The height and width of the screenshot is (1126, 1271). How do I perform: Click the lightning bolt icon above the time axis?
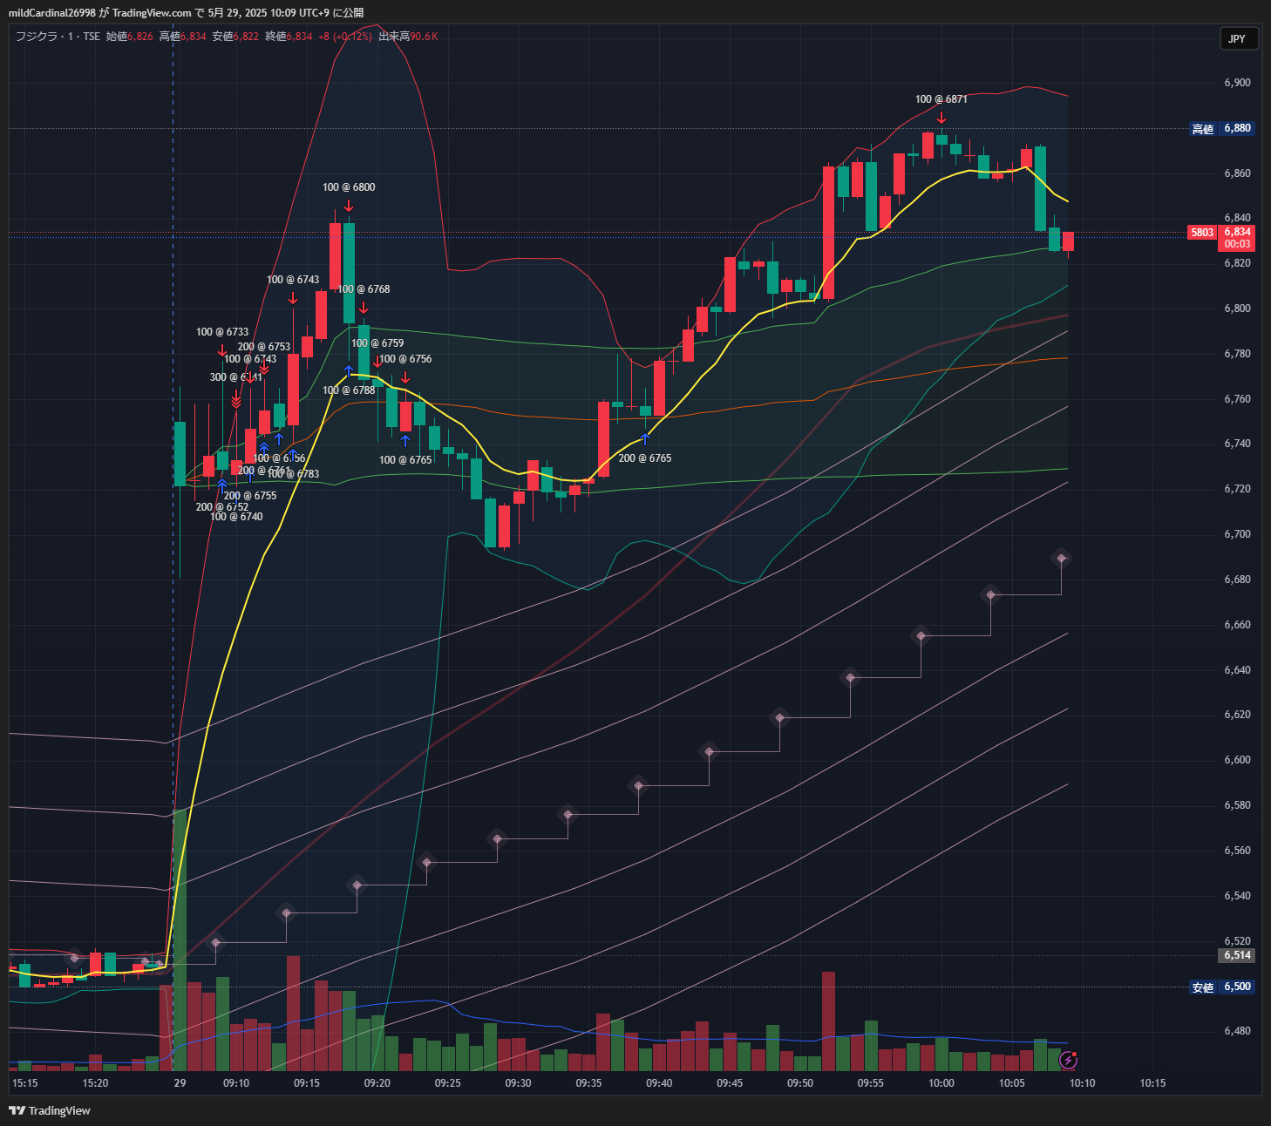(x=1068, y=1061)
